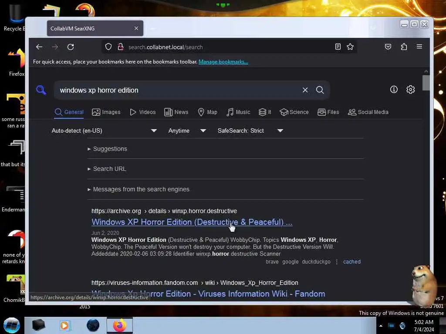446x334 pixels.
Task: Expand the Search URL section
Action: (x=107, y=169)
